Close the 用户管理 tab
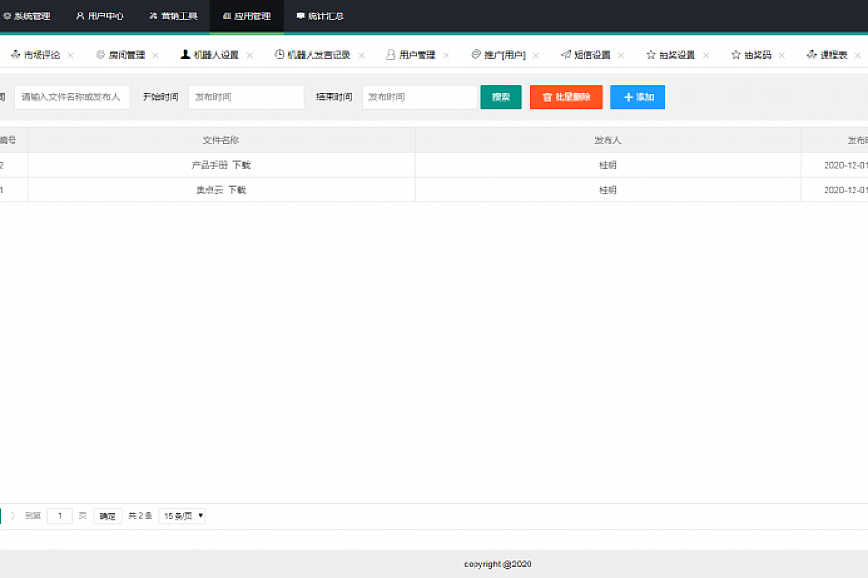 tap(447, 55)
